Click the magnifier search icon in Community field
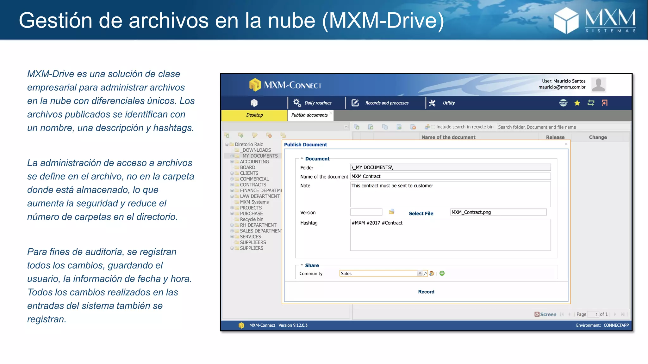 pos(425,273)
